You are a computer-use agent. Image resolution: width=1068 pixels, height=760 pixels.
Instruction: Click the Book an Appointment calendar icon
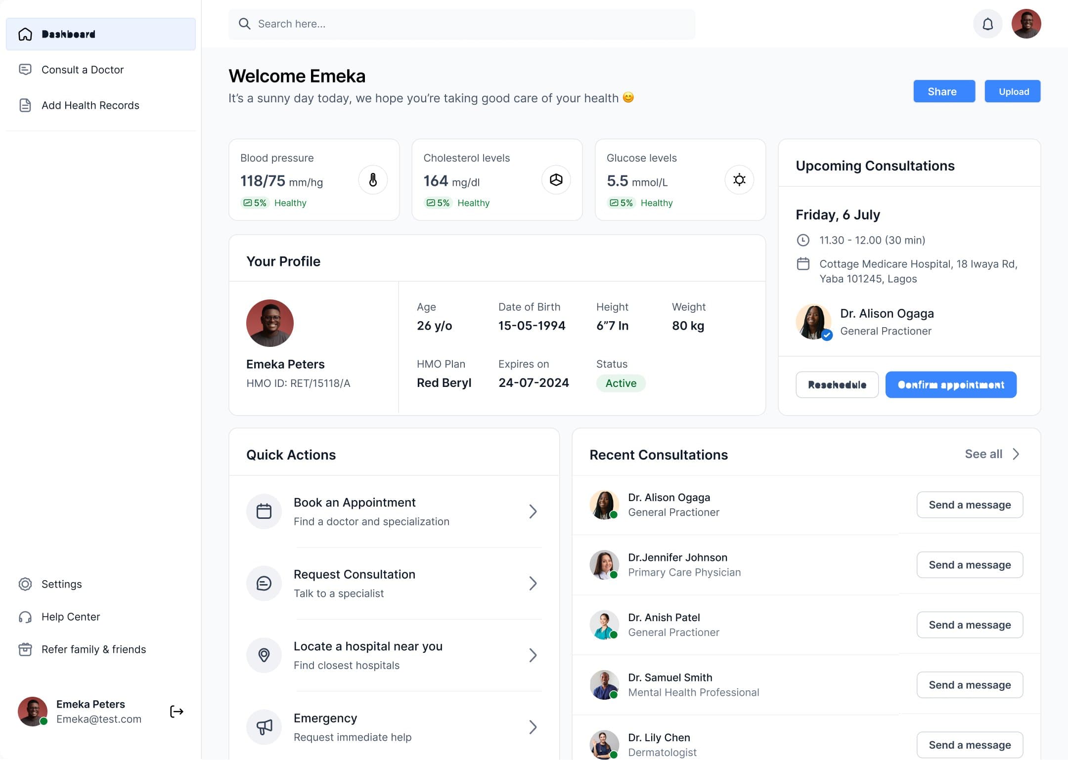(x=264, y=511)
